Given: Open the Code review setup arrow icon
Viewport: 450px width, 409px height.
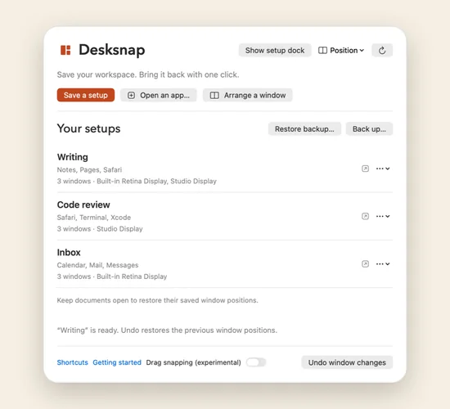Looking at the screenshot, I should [x=365, y=216].
